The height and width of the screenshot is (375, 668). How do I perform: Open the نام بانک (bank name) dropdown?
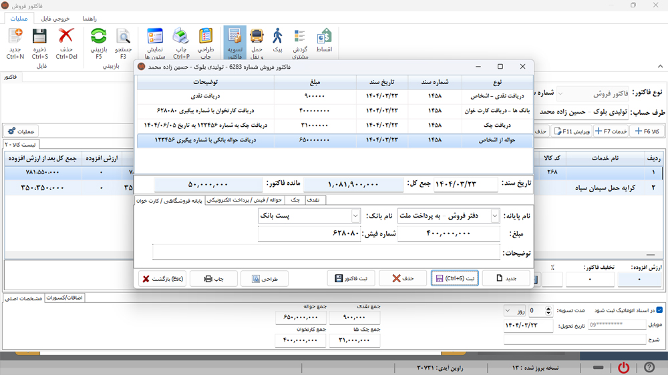[x=355, y=216]
